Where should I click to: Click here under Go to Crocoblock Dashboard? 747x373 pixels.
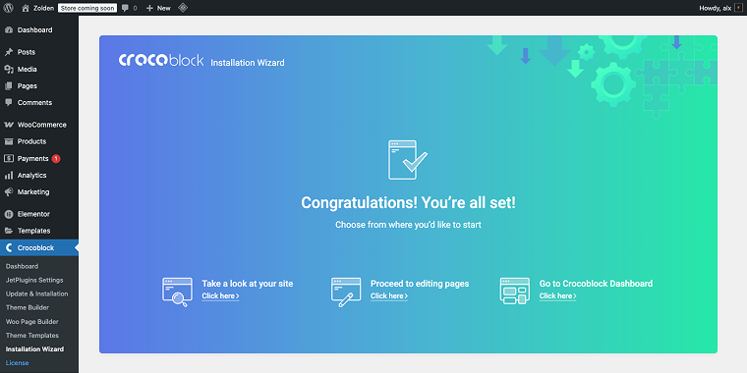(557, 295)
